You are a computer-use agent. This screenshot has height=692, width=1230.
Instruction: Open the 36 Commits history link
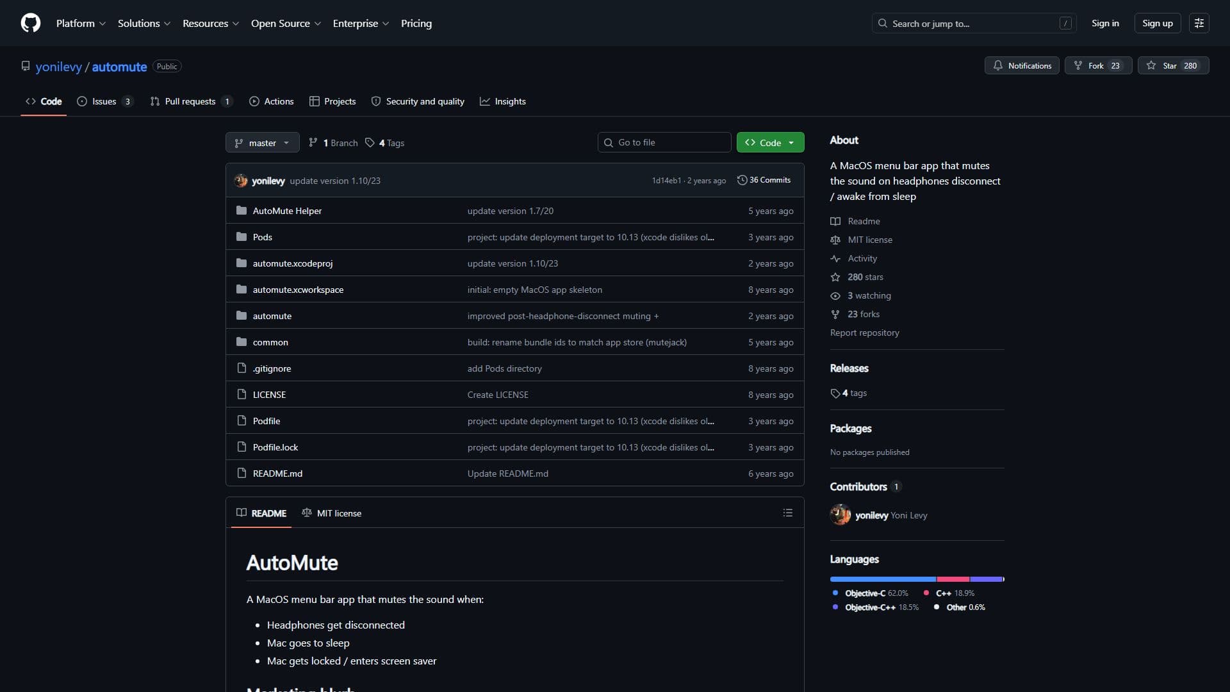tap(764, 180)
